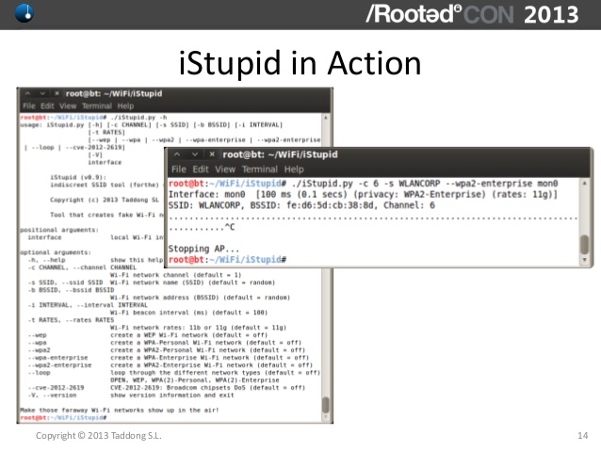Close the front terminal window with X
The image size is (601, 451).
pos(210,153)
